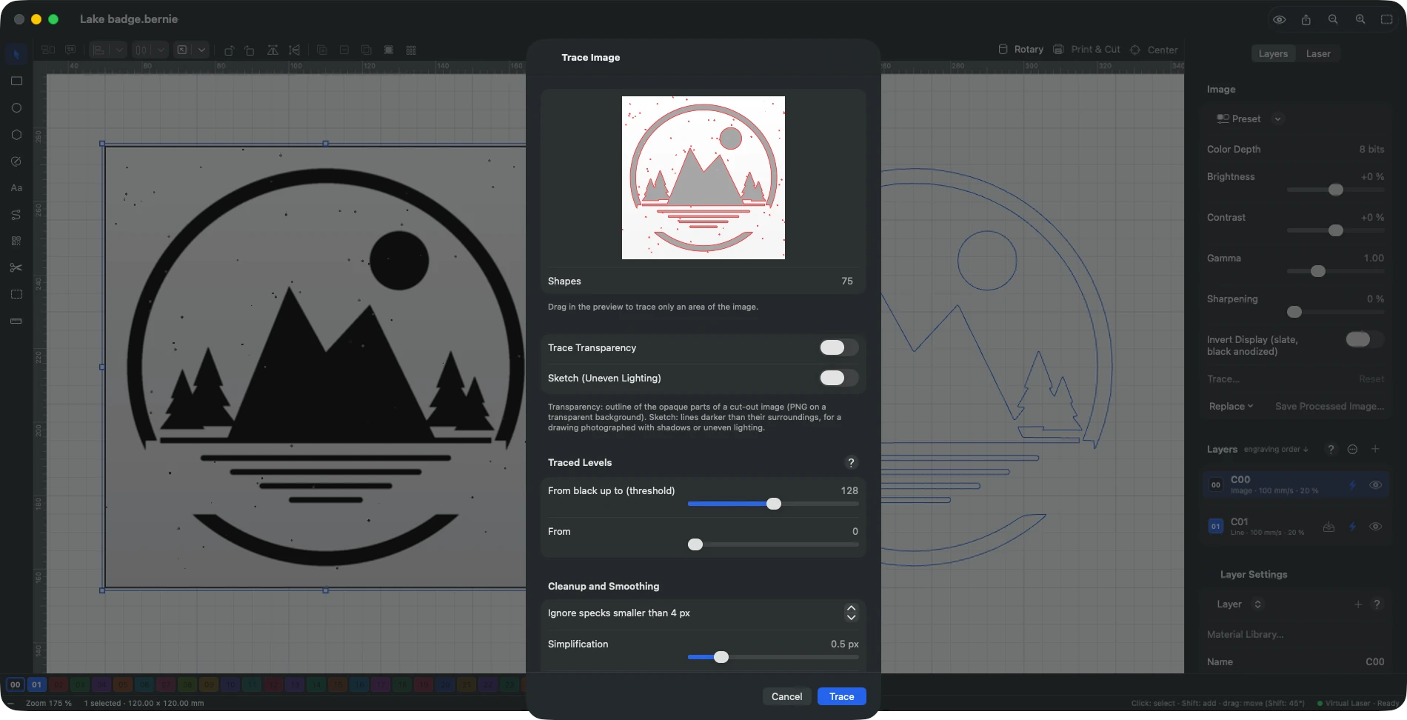Select the ellipse shape tool
Viewport: 1407px width, 720px height.
tap(16, 107)
